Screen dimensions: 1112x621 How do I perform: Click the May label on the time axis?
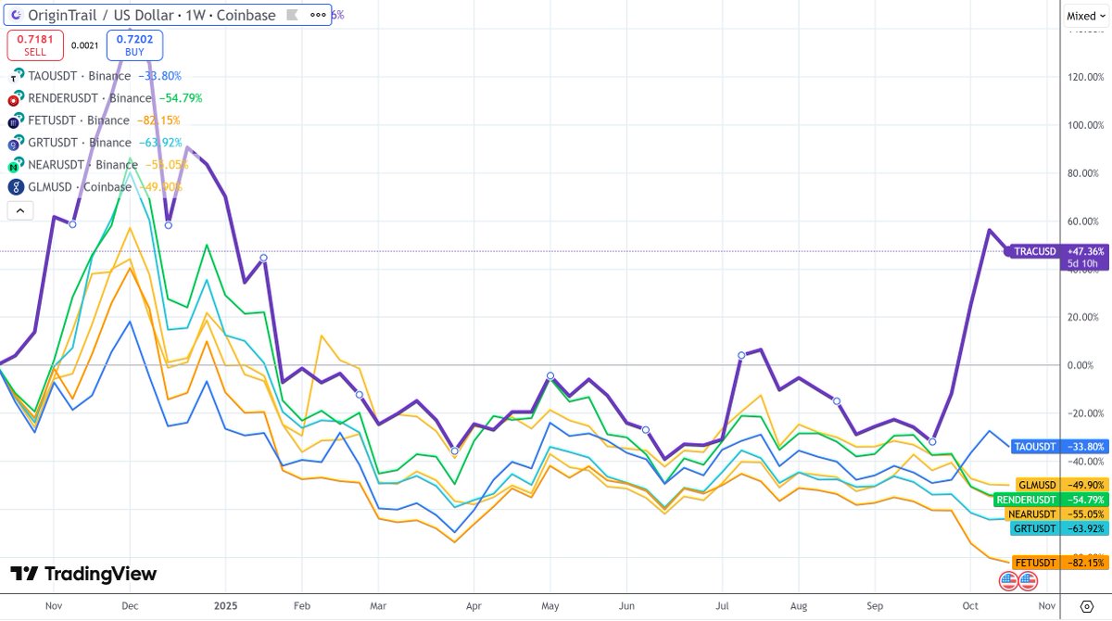550,604
